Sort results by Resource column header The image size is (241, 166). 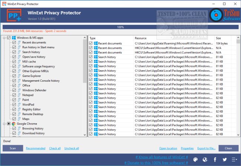point(174,38)
